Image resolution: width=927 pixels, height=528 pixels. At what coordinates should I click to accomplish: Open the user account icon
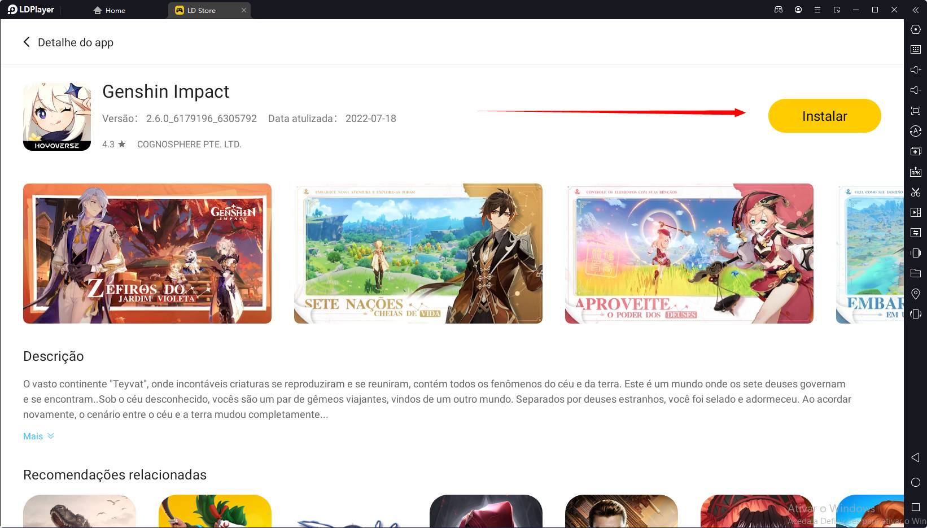point(798,10)
